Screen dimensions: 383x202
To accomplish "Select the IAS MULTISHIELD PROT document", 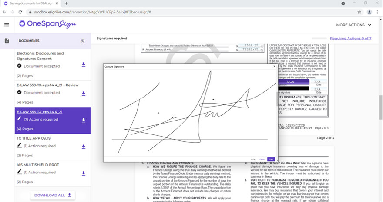I will (38, 165).
